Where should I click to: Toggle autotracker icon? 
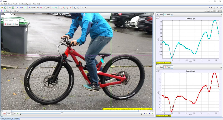[41, 8]
